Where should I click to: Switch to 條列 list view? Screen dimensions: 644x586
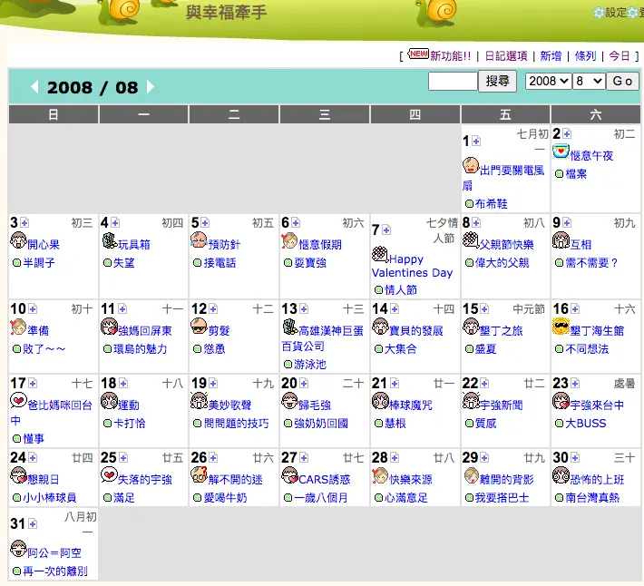click(585, 56)
